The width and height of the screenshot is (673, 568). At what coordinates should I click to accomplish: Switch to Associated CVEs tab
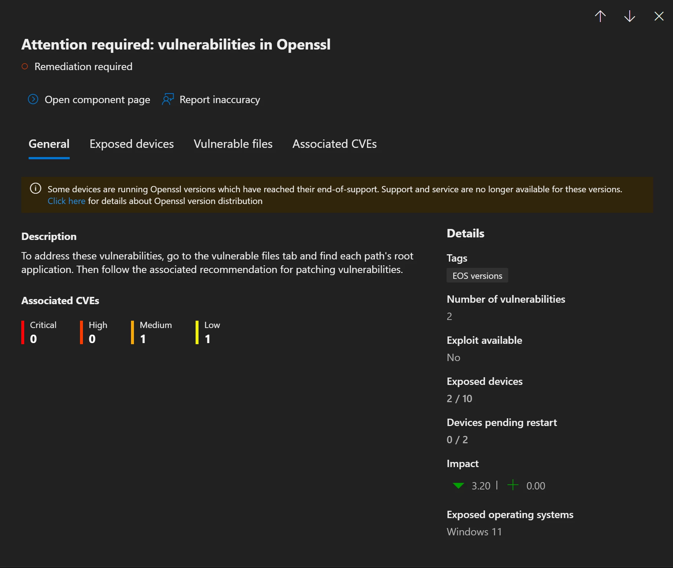[x=335, y=144]
